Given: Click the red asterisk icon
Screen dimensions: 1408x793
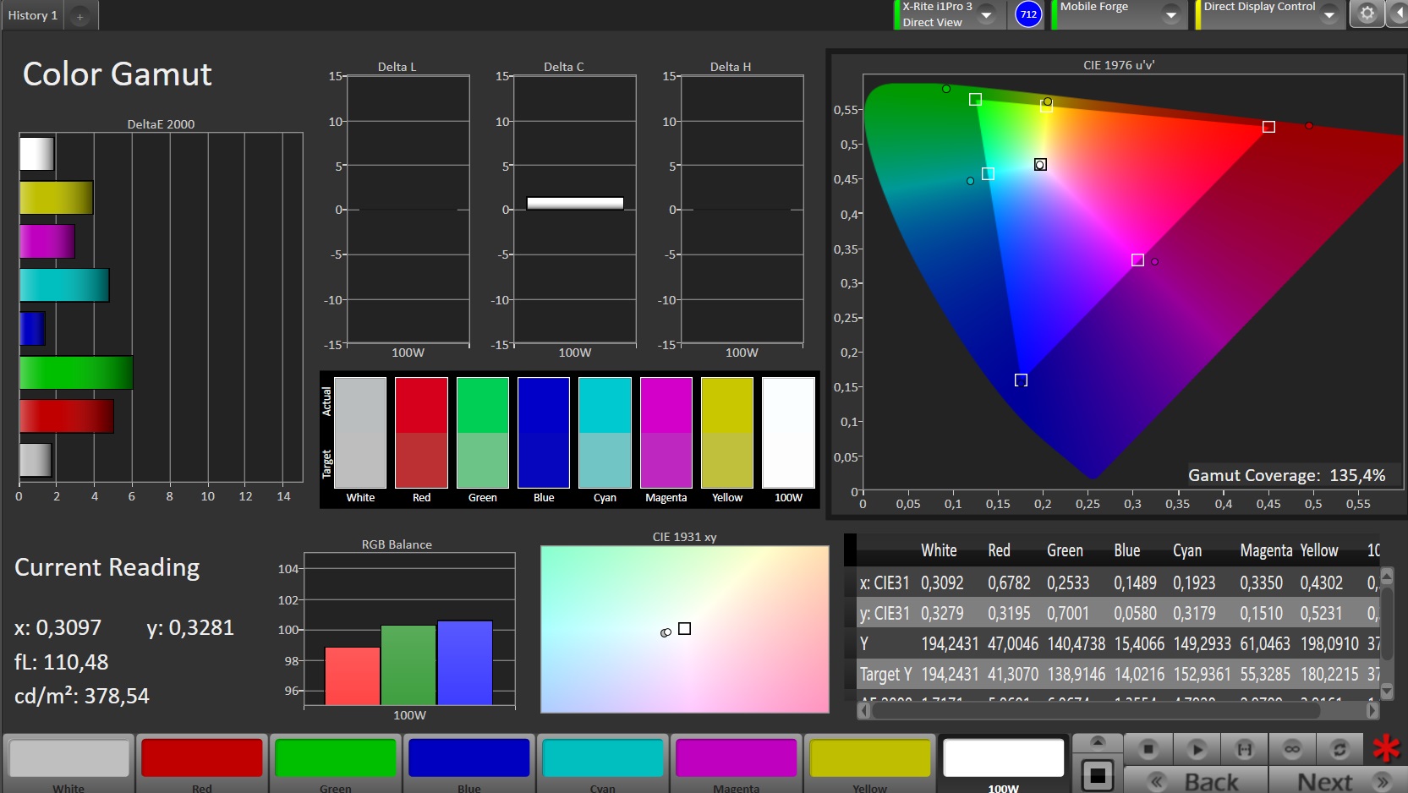Looking at the screenshot, I should click(x=1386, y=748).
